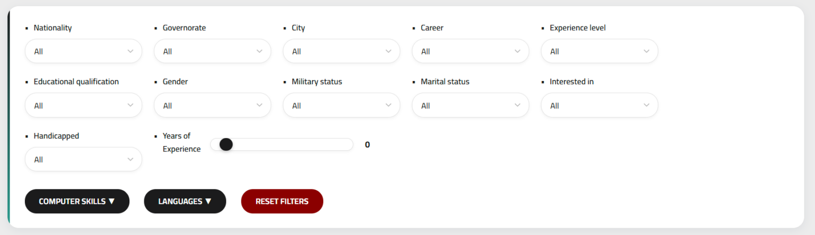Open the Marital status dropdown
The width and height of the screenshot is (815, 235).
(470, 105)
